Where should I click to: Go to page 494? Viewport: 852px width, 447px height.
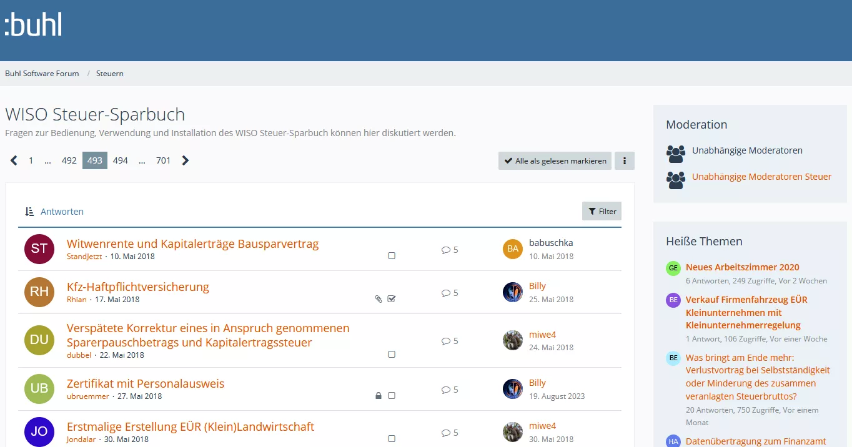pyautogui.click(x=121, y=160)
